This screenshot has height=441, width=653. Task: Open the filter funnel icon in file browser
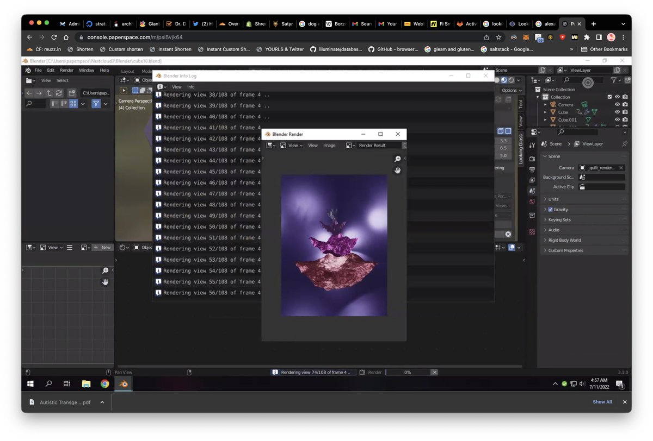point(96,103)
